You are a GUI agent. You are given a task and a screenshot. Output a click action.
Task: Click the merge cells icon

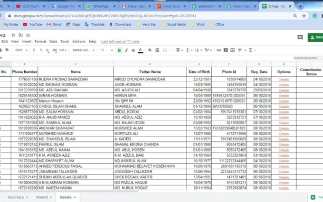click(x=165, y=50)
